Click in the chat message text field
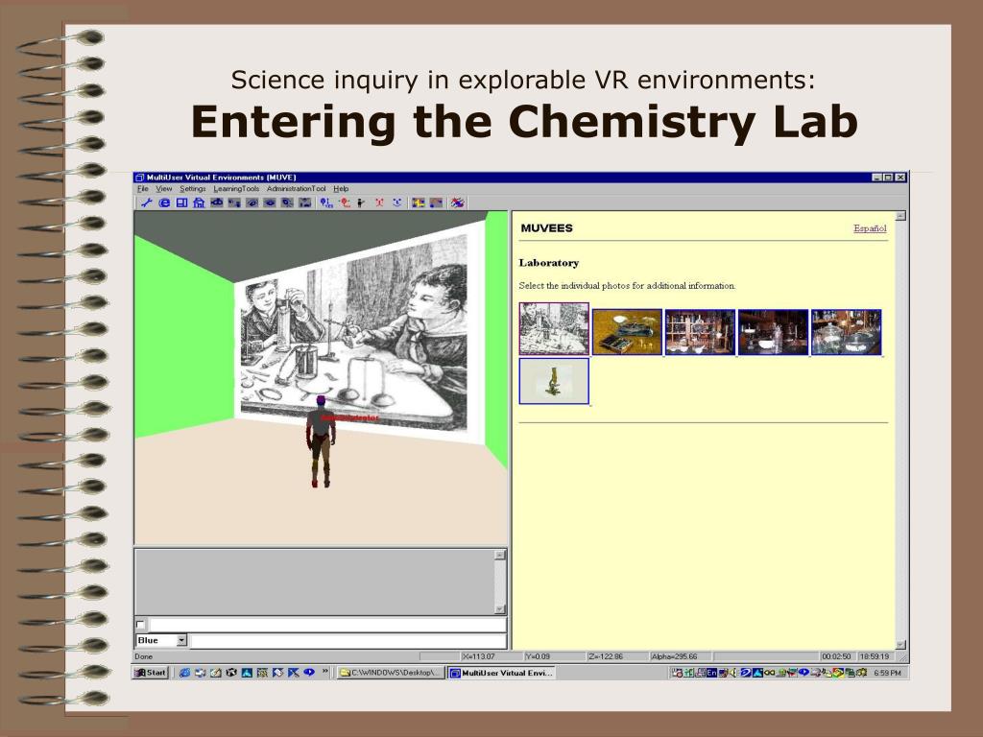 326,625
